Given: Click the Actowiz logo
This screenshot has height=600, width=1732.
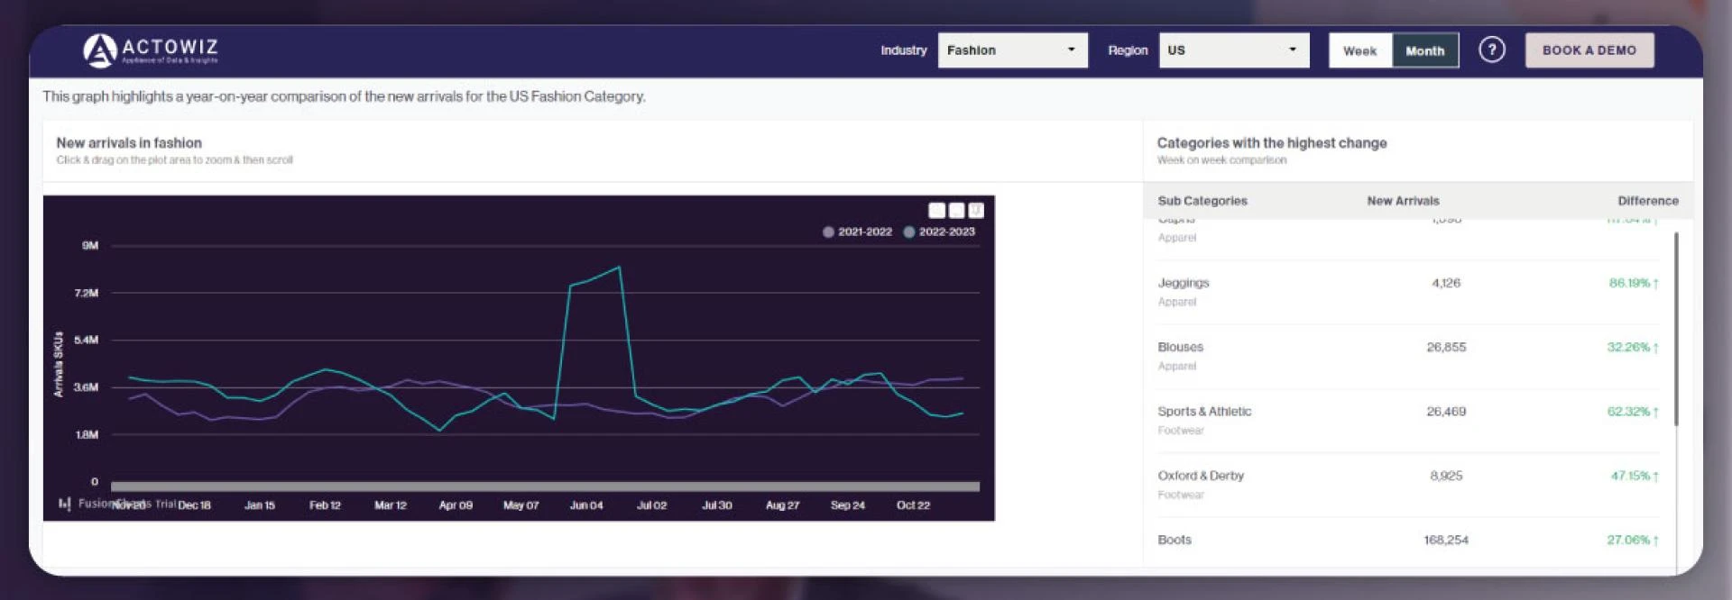Looking at the screenshot, I should point(150,50).
